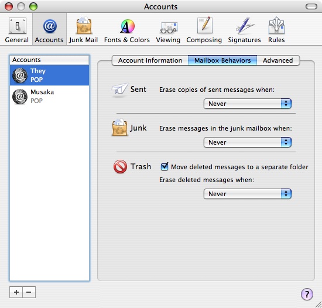Switch to the Advanced tab
The image size is (322, 308).
(278, 60)
